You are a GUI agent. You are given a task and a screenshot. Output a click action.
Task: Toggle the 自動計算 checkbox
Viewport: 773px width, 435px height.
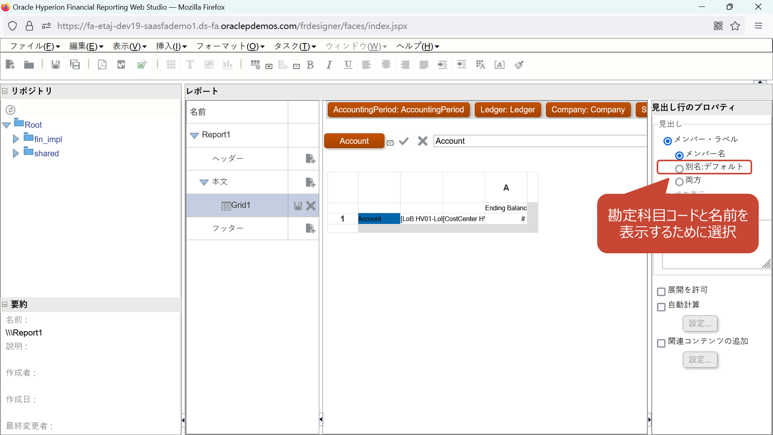click(661, 307)
